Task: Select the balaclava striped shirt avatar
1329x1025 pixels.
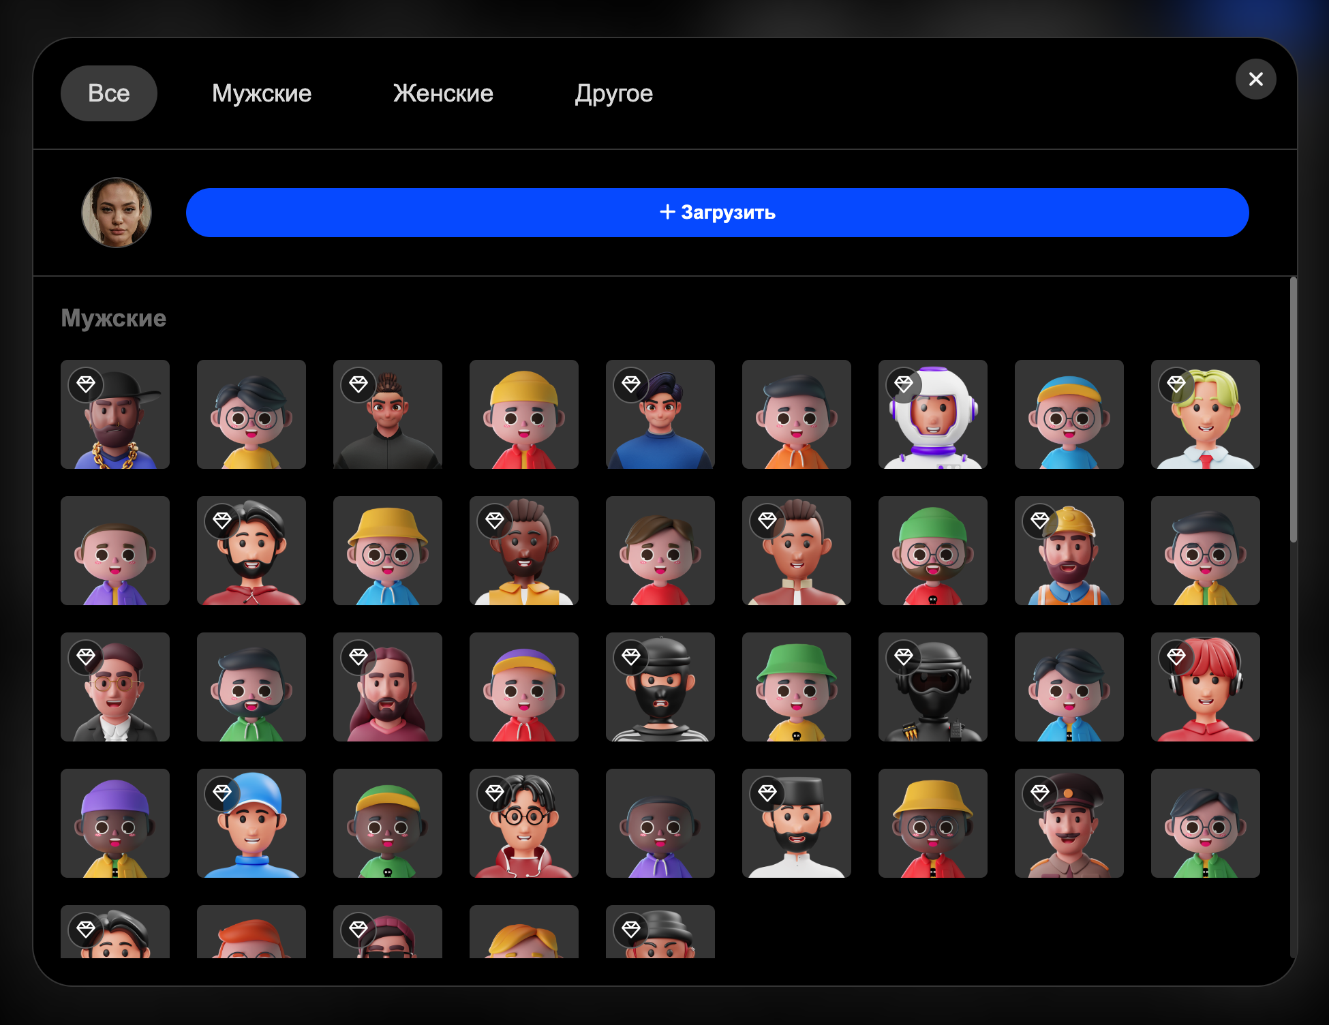Action: [x=660, y=687]
